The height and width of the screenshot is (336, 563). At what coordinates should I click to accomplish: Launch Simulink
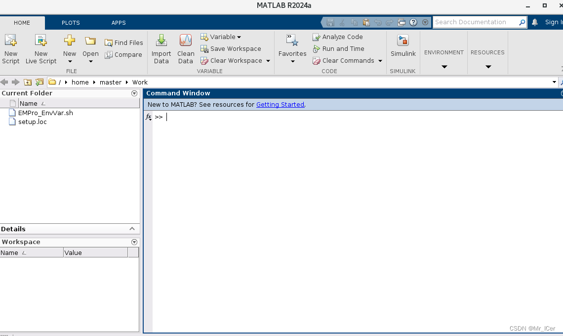coord(403,45)
